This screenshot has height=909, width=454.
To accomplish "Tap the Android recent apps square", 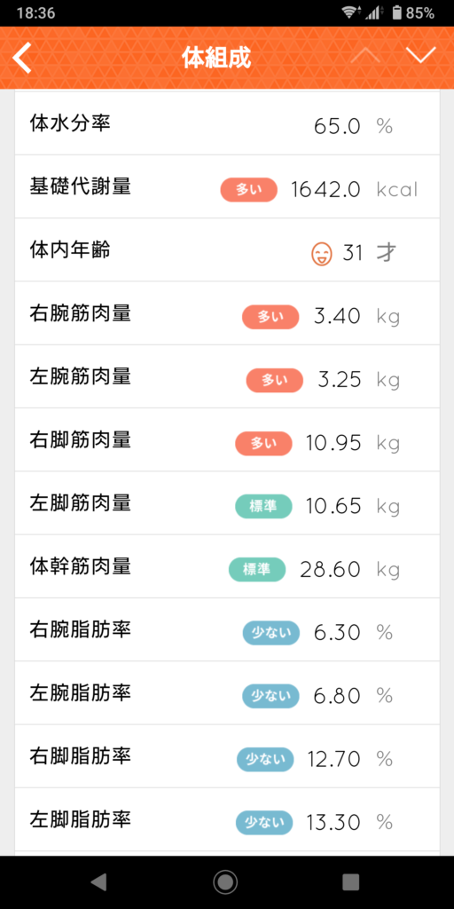I will (x=351, y=881).
